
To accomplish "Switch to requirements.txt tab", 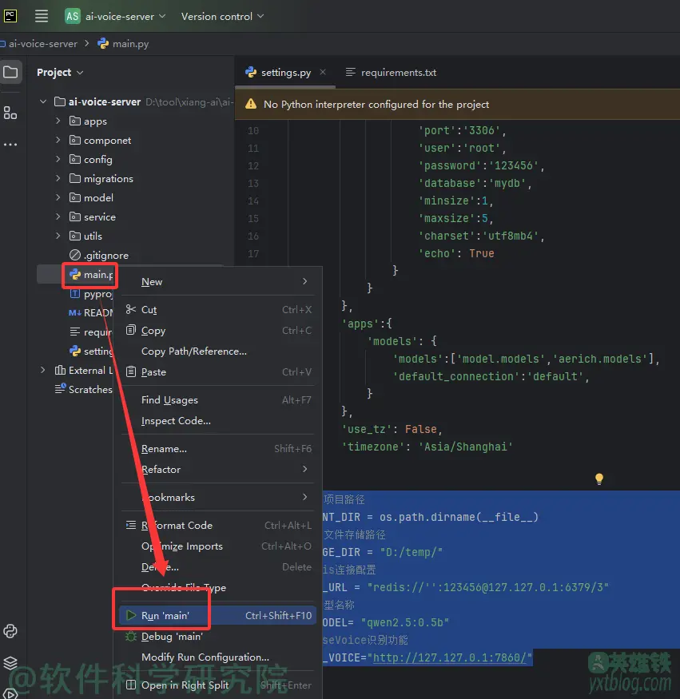I will click(x=391, y=73).
